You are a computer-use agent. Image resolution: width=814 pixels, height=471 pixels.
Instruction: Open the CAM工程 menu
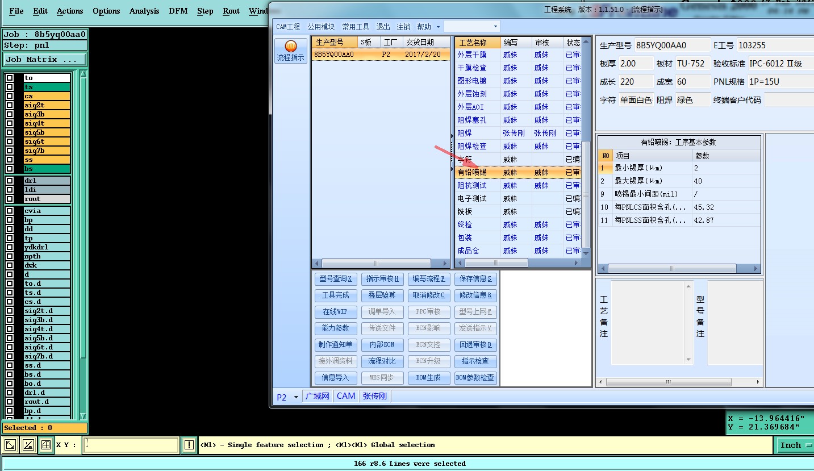click(288, 27)
